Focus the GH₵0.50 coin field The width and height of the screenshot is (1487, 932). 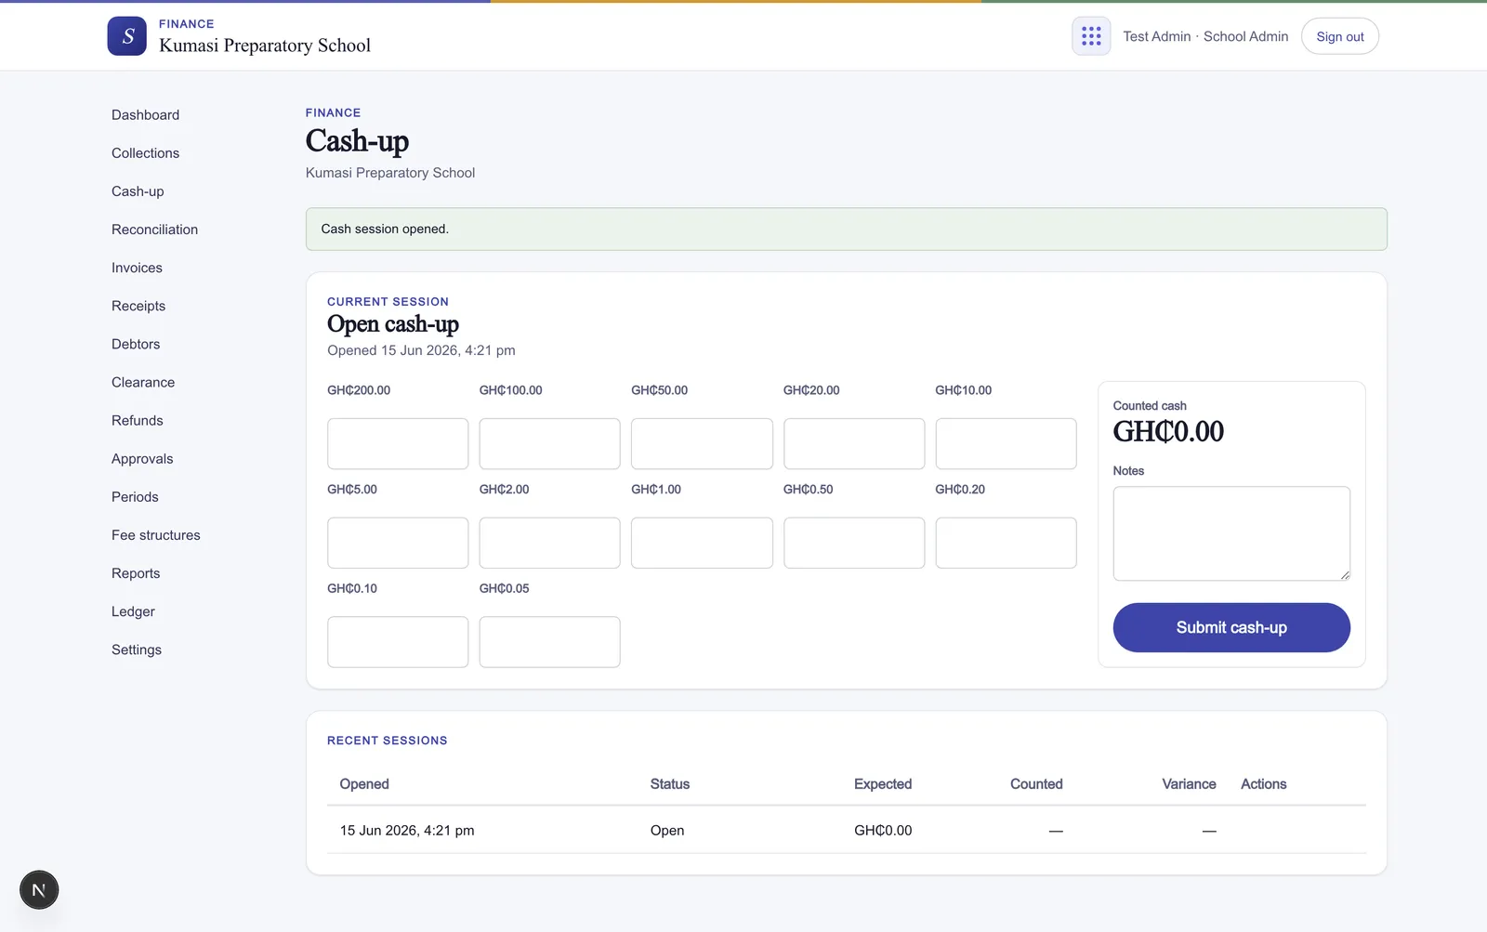pyautogui.click(x=854, y=543)
